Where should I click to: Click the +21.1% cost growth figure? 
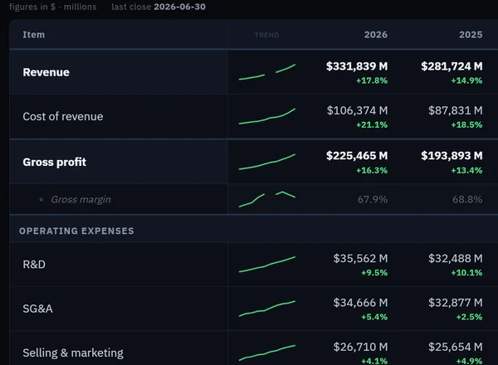[372, 124]
